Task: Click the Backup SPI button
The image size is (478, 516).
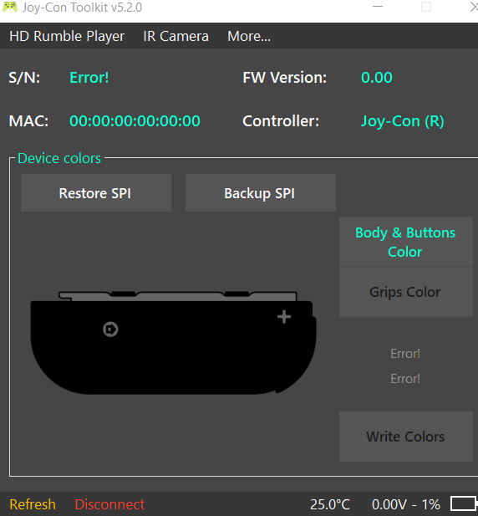Action: coord(261,193)
